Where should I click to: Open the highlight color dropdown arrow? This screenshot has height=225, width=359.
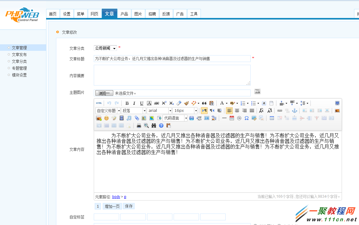tap(237, 103)
